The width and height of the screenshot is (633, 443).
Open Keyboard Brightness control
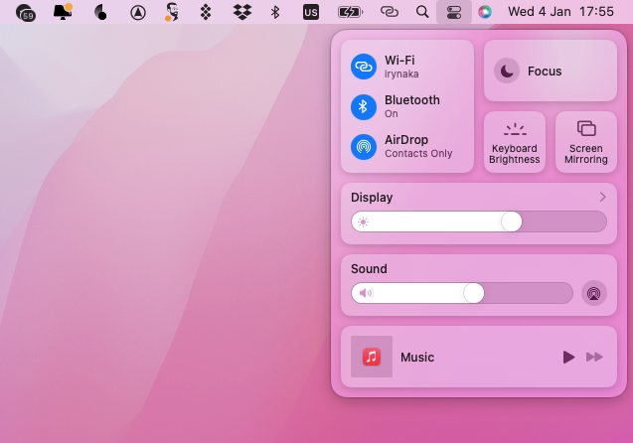click(515, 142)
